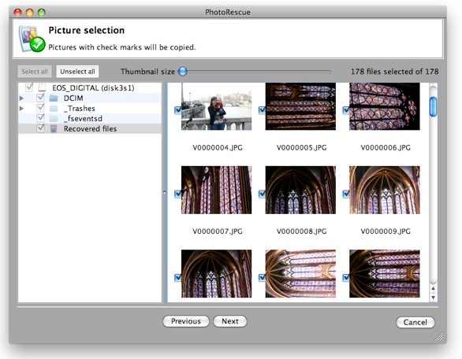Uncheck the V0000004.JPG photo checkbox

point(178,110)
